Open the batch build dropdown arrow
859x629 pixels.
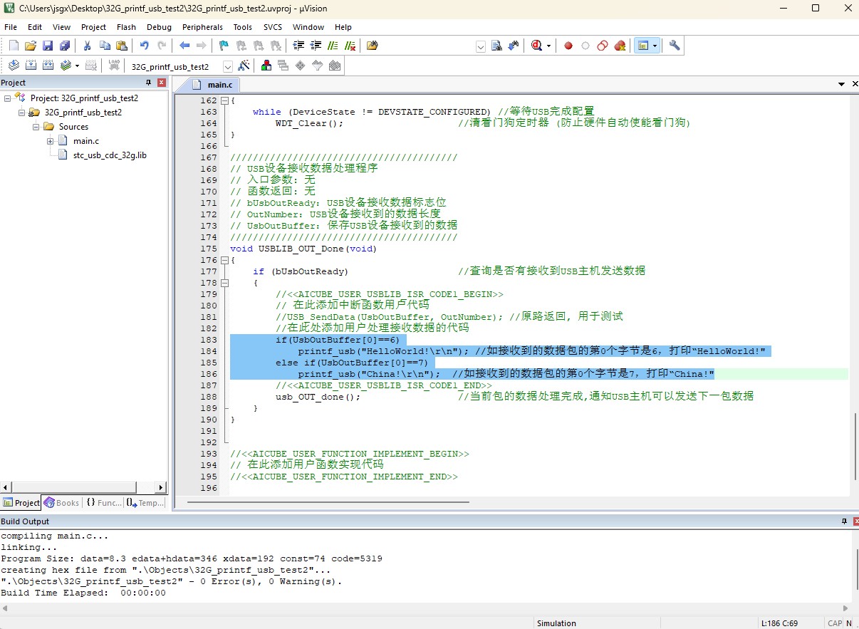click(x=77, y=66)
